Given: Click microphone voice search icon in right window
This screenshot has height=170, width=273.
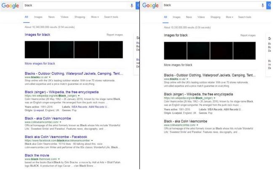Looking at the screenshot, I should click(262, 5).
